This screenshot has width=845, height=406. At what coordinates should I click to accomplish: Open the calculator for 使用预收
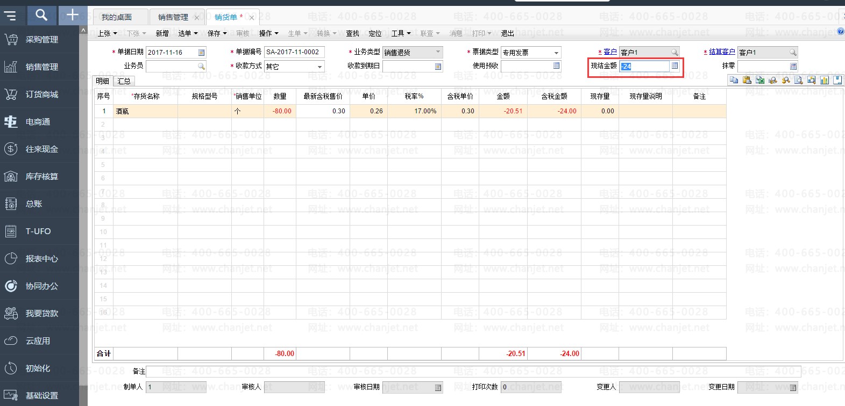pos(557,66)
